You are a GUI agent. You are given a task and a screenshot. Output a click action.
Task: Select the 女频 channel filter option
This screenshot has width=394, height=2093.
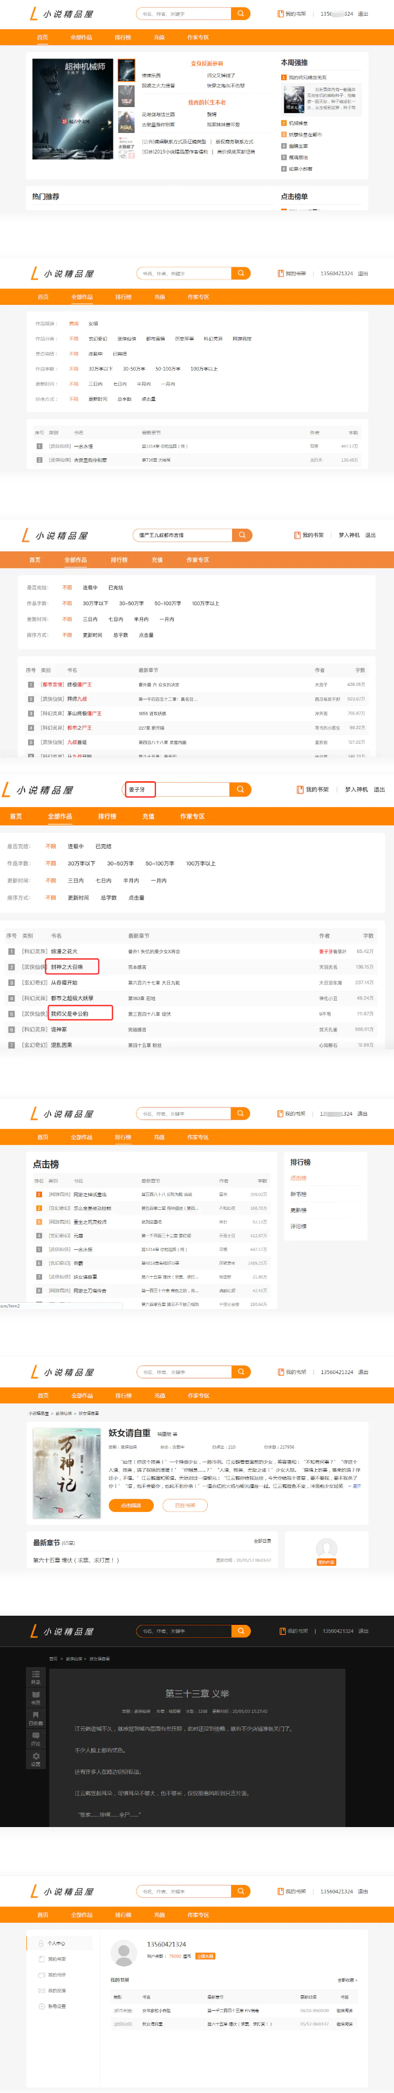click(x=93, y=323)
